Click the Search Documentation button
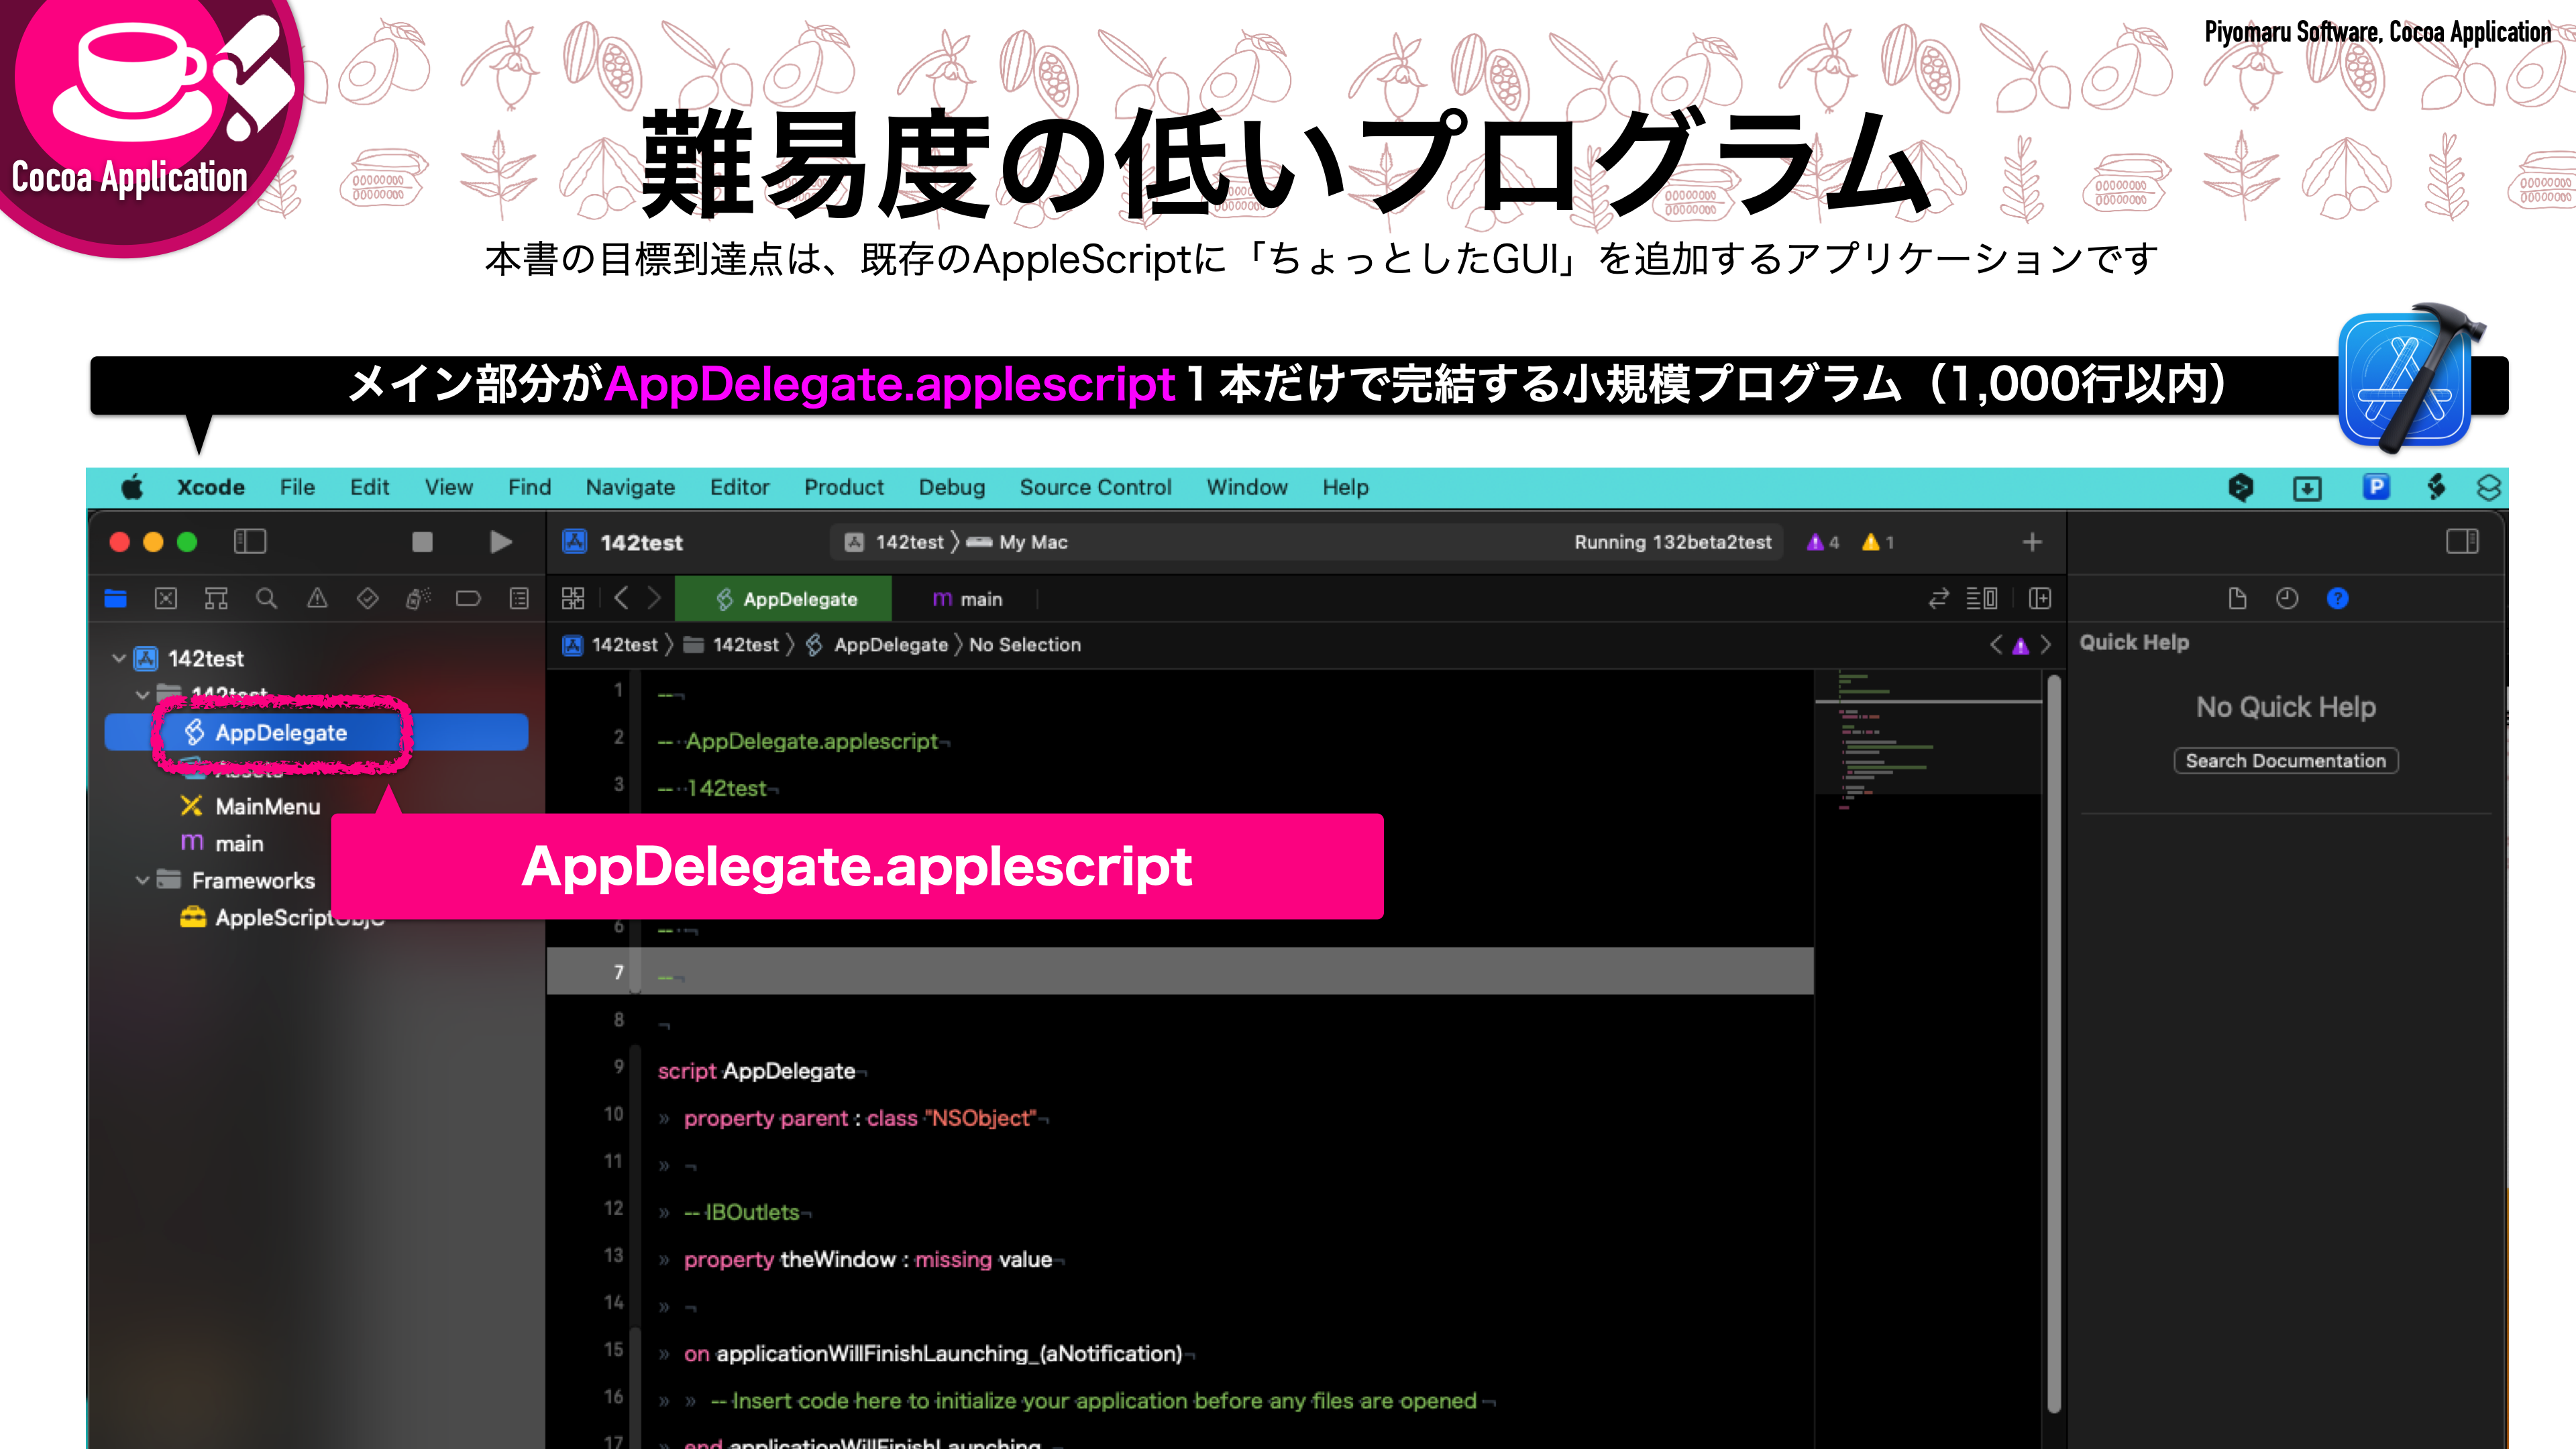 point(2285,761)
